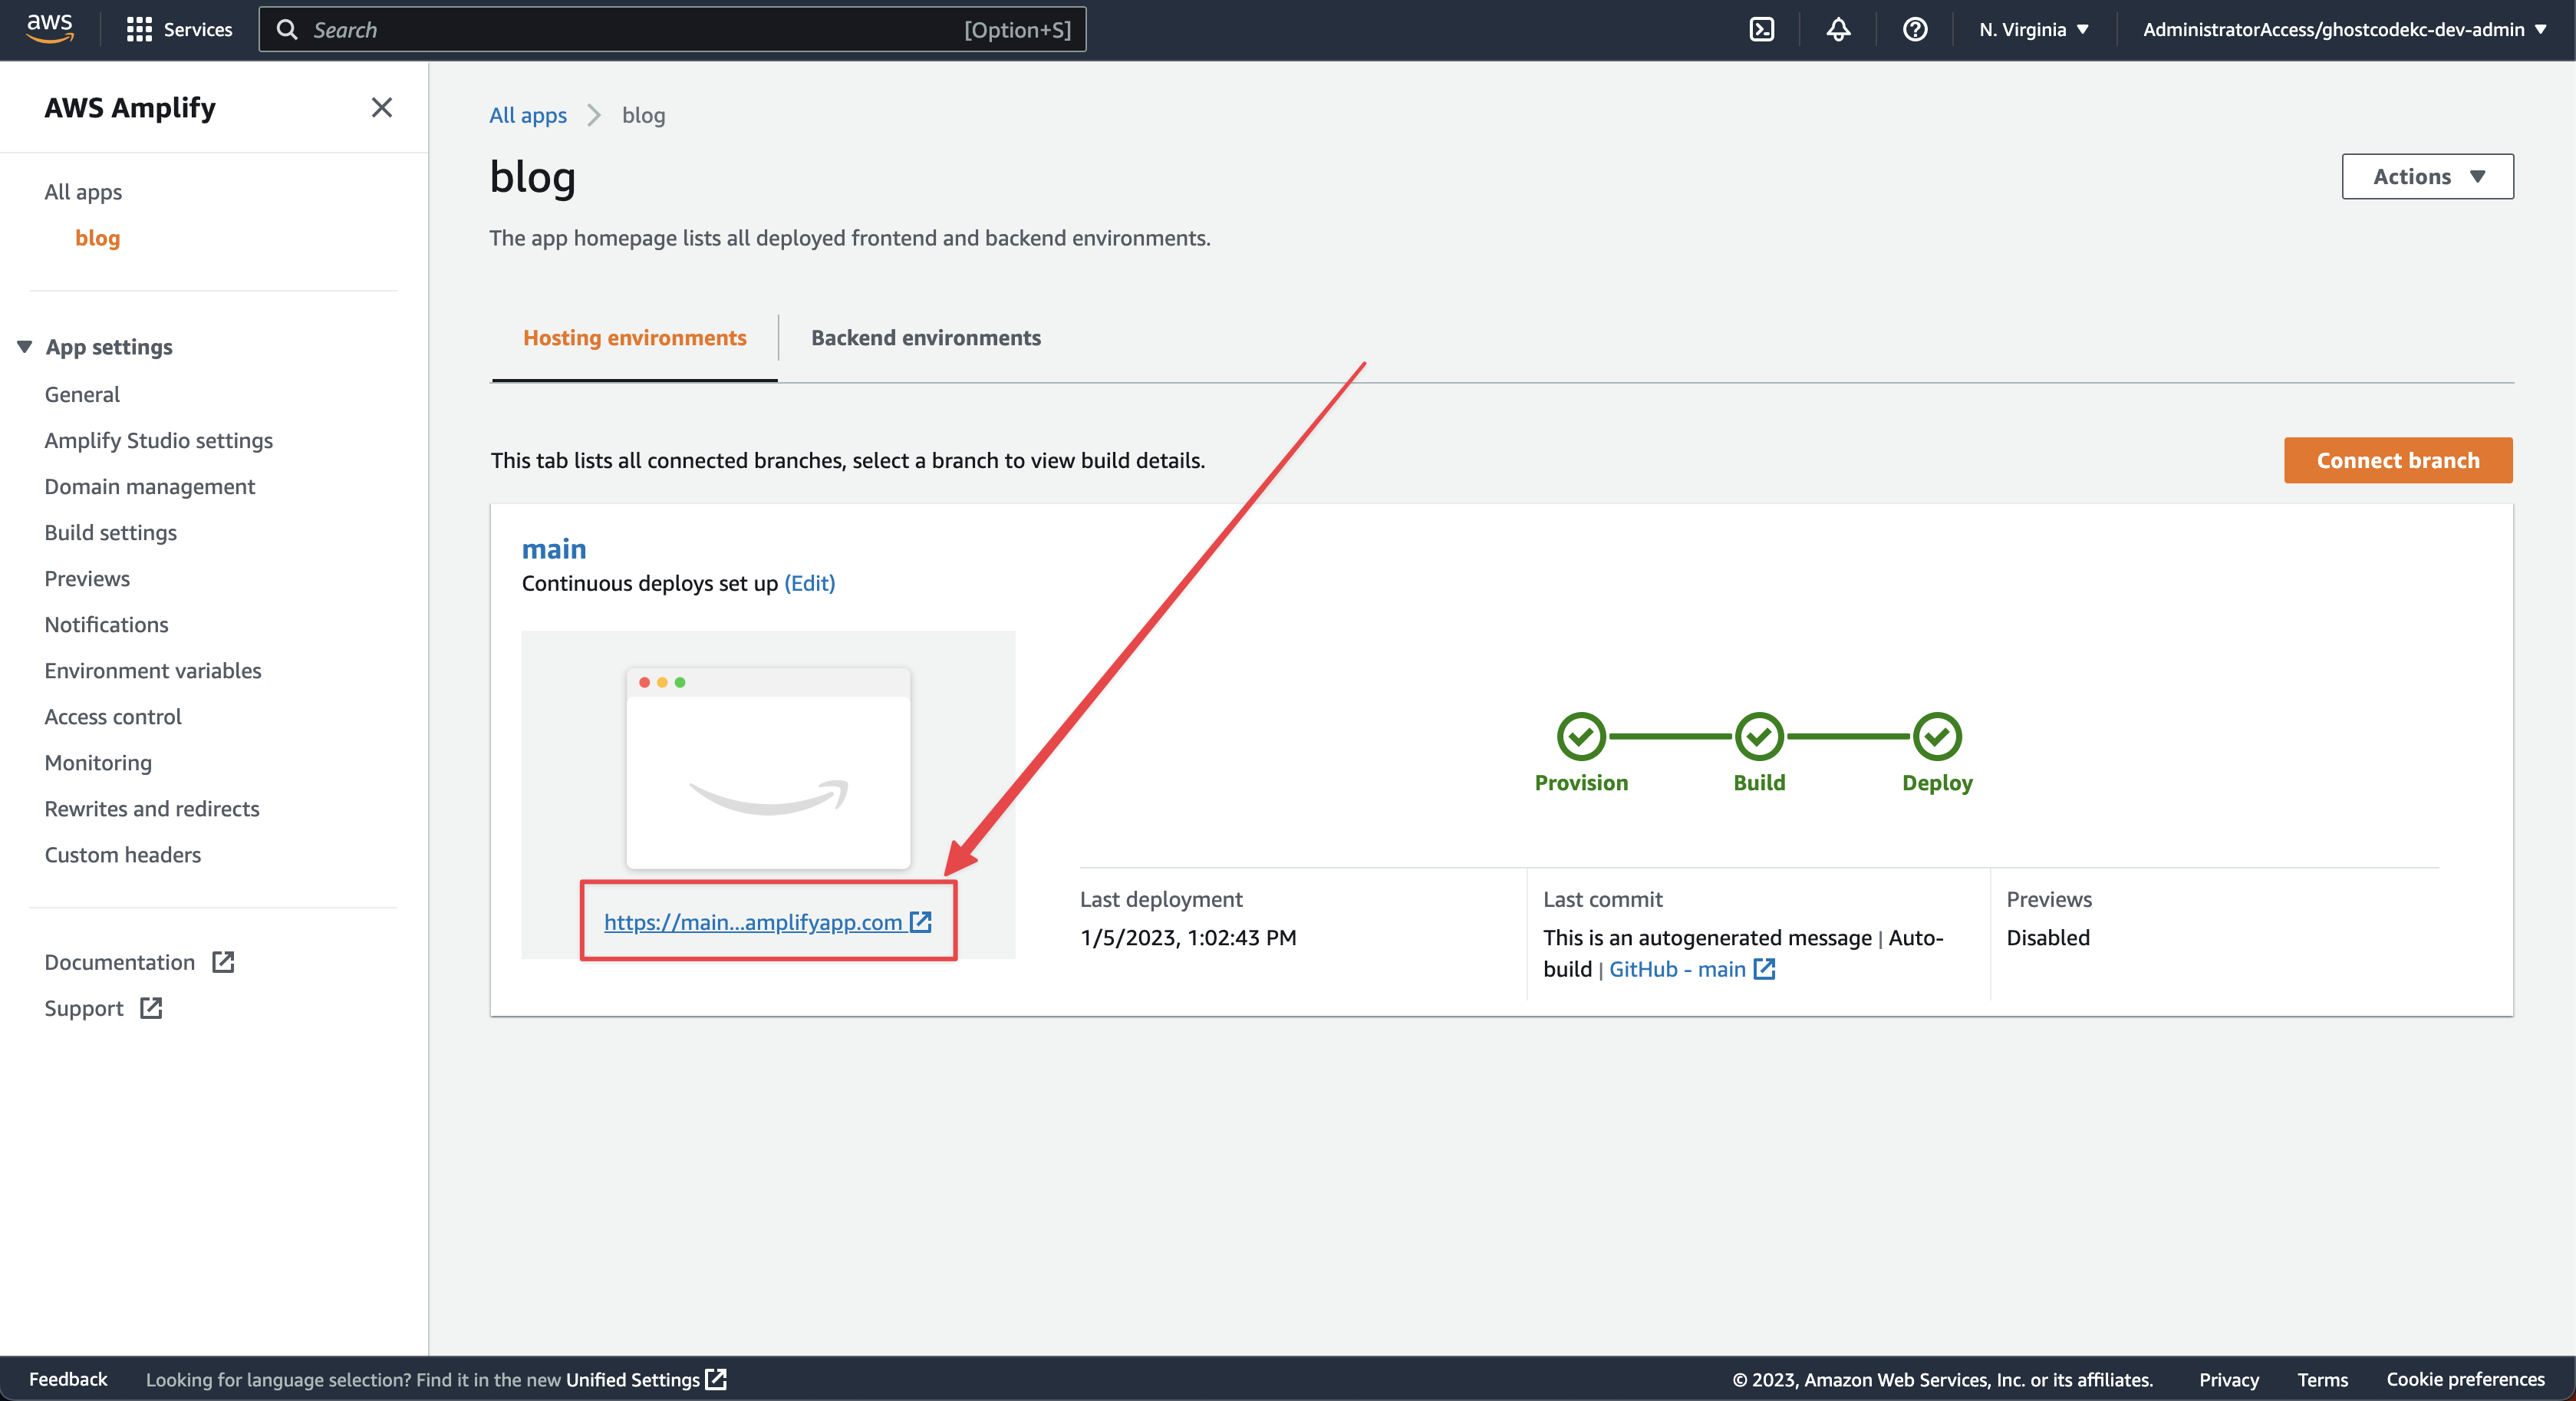Viewport: 2576px width, 1401px height.
Task: Open Build settings
Action: tap(111, 532)
